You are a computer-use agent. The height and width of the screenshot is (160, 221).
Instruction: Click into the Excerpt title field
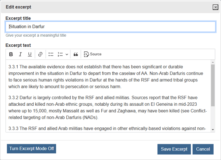point(110,26)
